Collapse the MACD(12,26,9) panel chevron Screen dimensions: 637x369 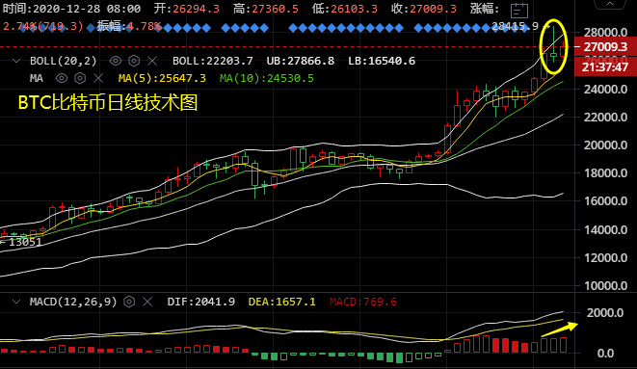(16, 302)
